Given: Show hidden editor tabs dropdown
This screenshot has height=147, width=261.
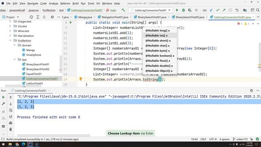Looking at the screenshot, I should (258, 17).
